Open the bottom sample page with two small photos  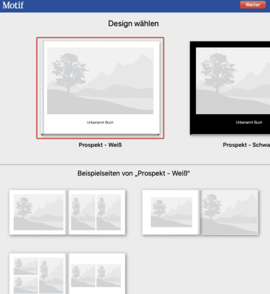pyautogui.click(x=96, y=273)
